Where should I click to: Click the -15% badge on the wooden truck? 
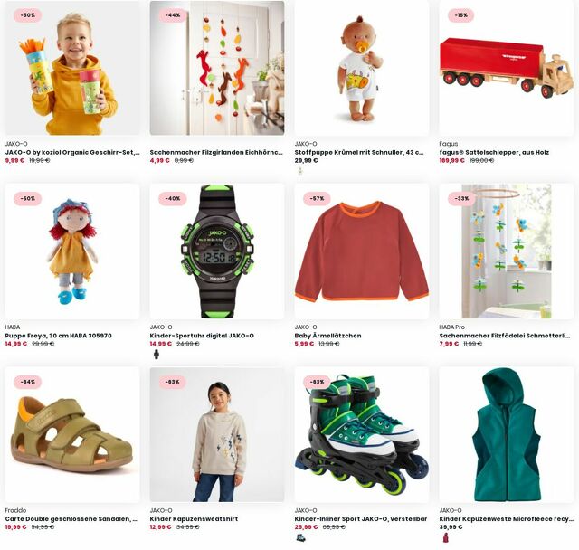coord(461,15)
